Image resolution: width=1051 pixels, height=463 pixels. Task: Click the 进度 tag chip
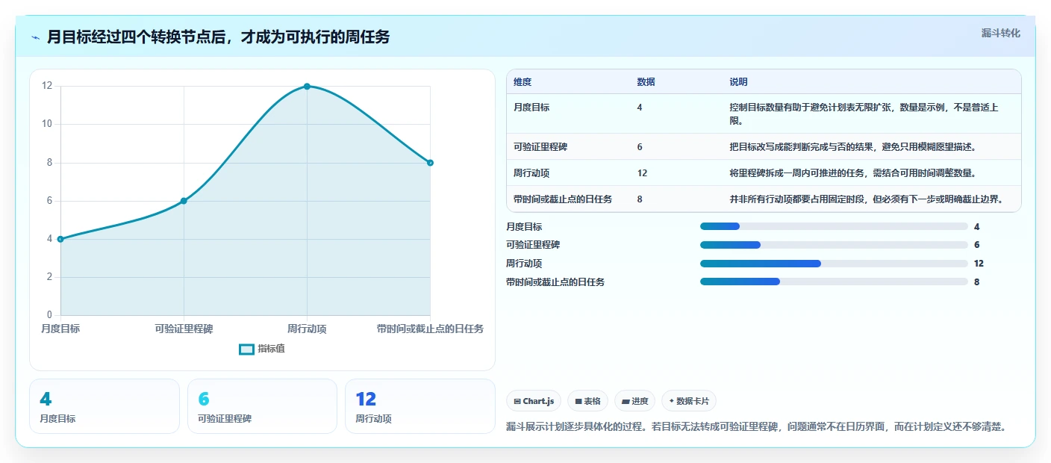634,401
